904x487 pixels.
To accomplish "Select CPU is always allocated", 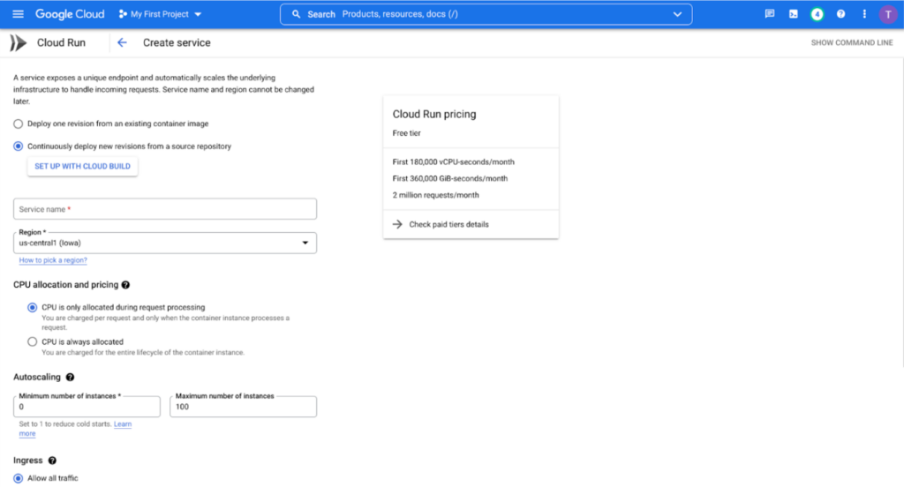I will click(x=33, y=341).
